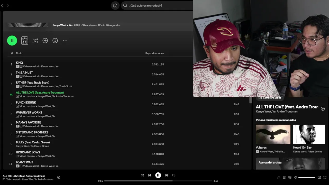Save album to library with plus icon
The width and height of the screenshot is (329, 185).
[45, 41]
